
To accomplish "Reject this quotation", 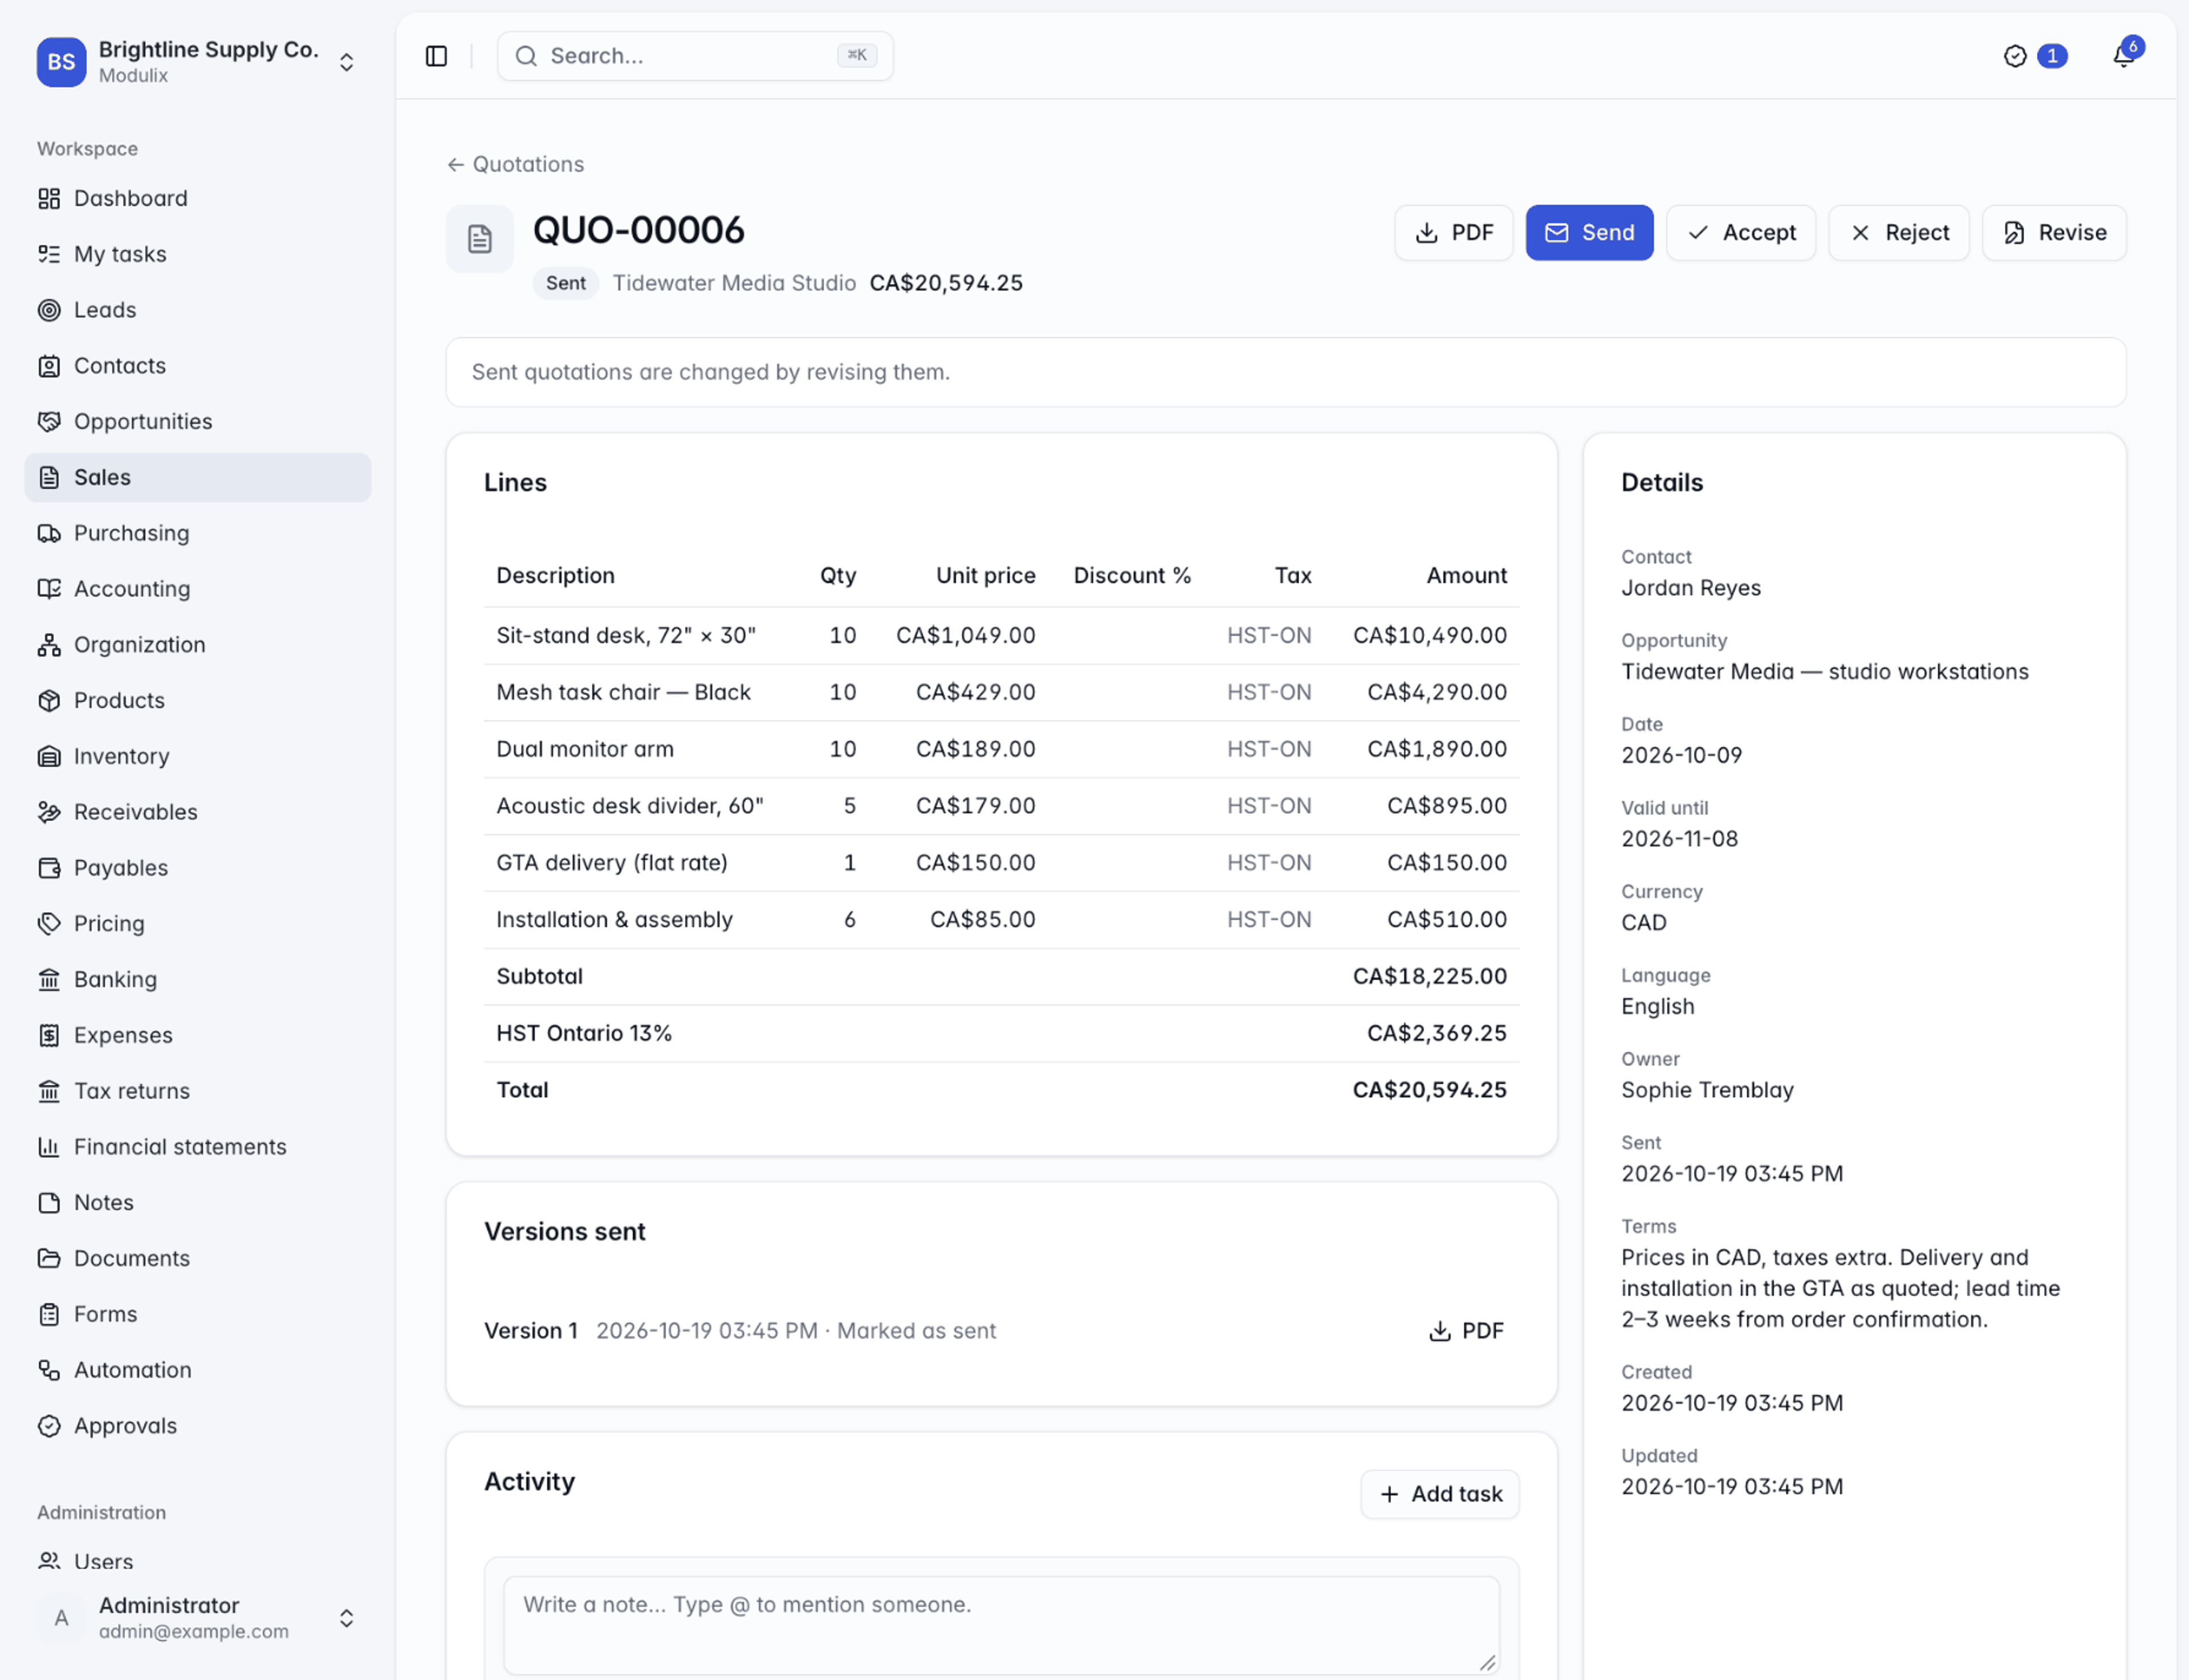I will [1898, 233].
